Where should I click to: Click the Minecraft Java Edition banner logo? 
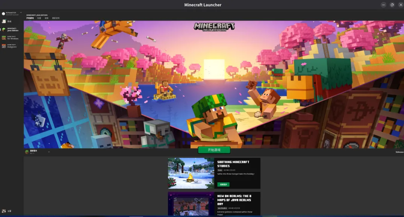[214, 27]
